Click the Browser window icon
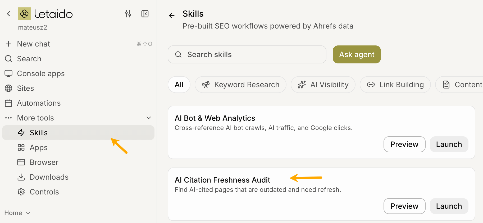The image size is (483, 223). tap(21, 162)
